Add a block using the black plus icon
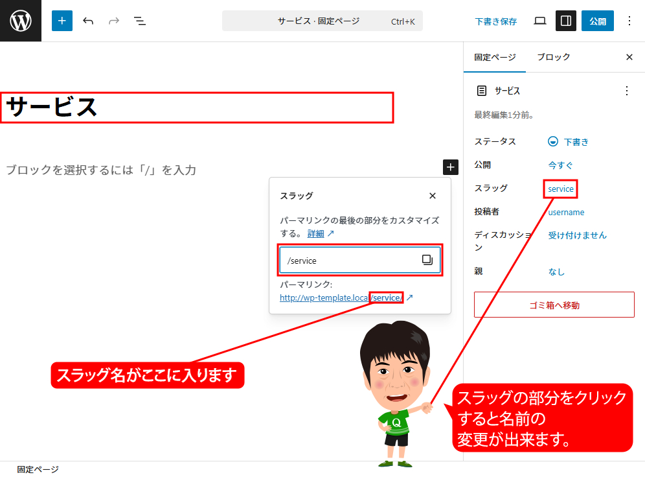 pyautogui.click(x=450, y=167)
